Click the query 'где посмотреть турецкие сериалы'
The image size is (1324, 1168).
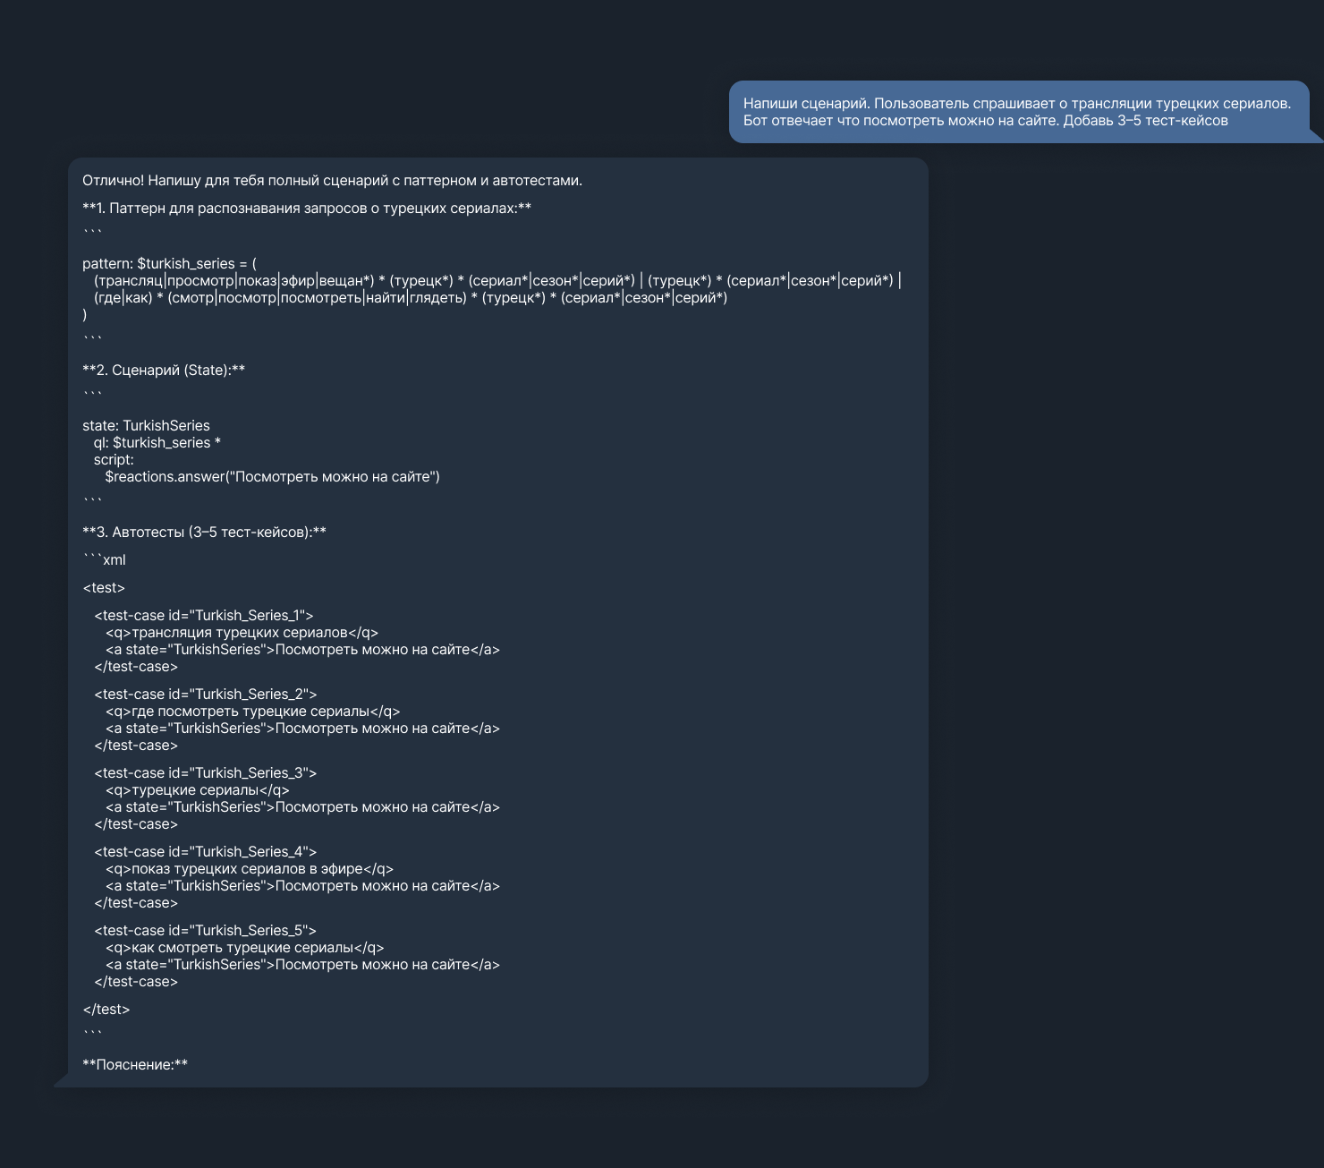tap(252, 712)
